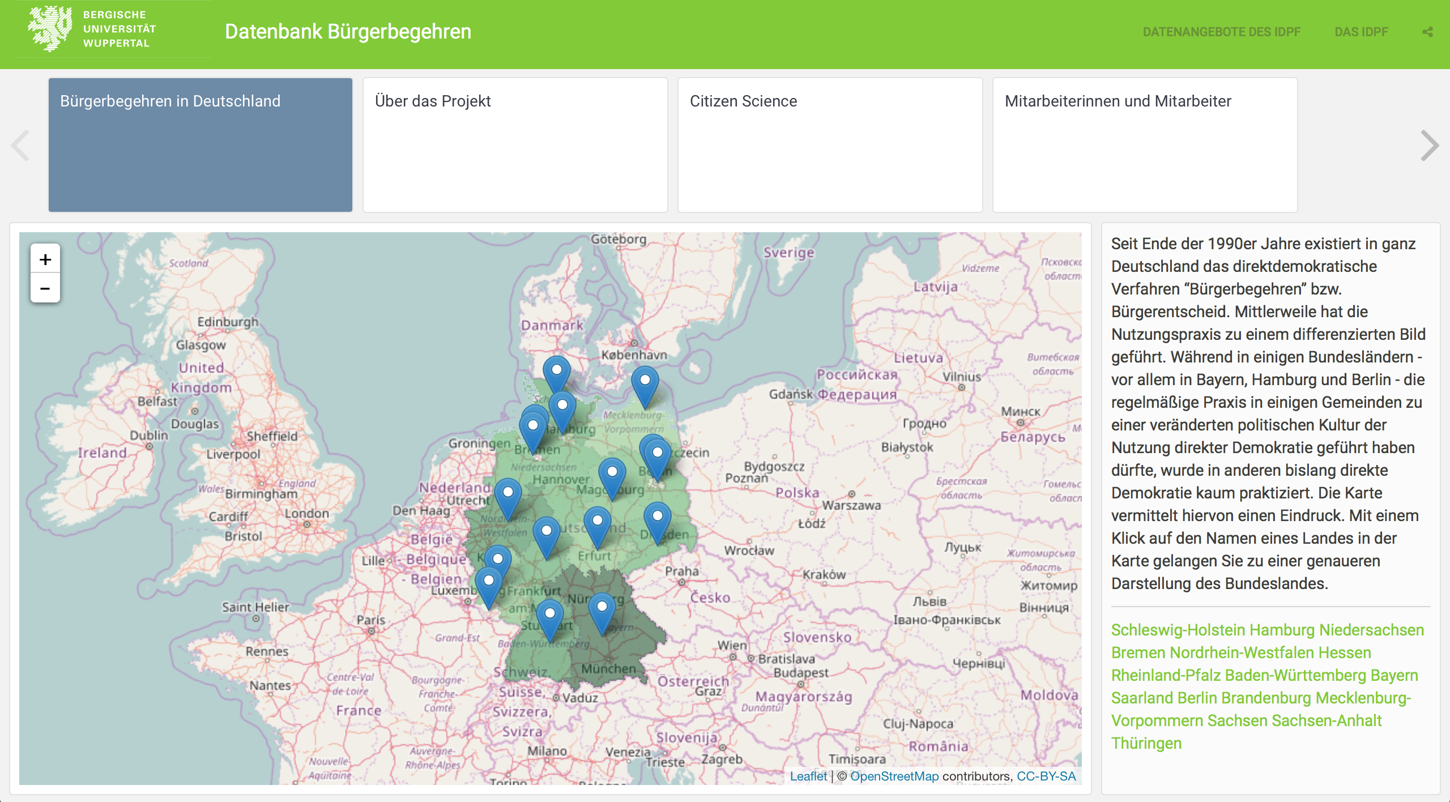The width and height of the screenshot is (1450, 802).
Task: Open the Bergische Universität Wuppertal logo
Action: [92, 29]
